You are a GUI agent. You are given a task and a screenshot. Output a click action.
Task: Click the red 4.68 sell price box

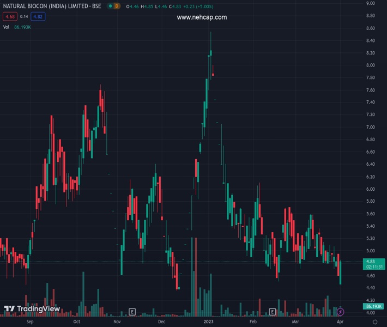pyautogui.click(x=9, y=17)
